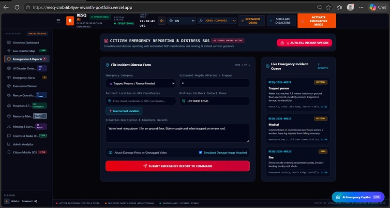The image size is (390, 208).
Task: Open AI Emergency Copilot chat
Action: pos(358,197)
